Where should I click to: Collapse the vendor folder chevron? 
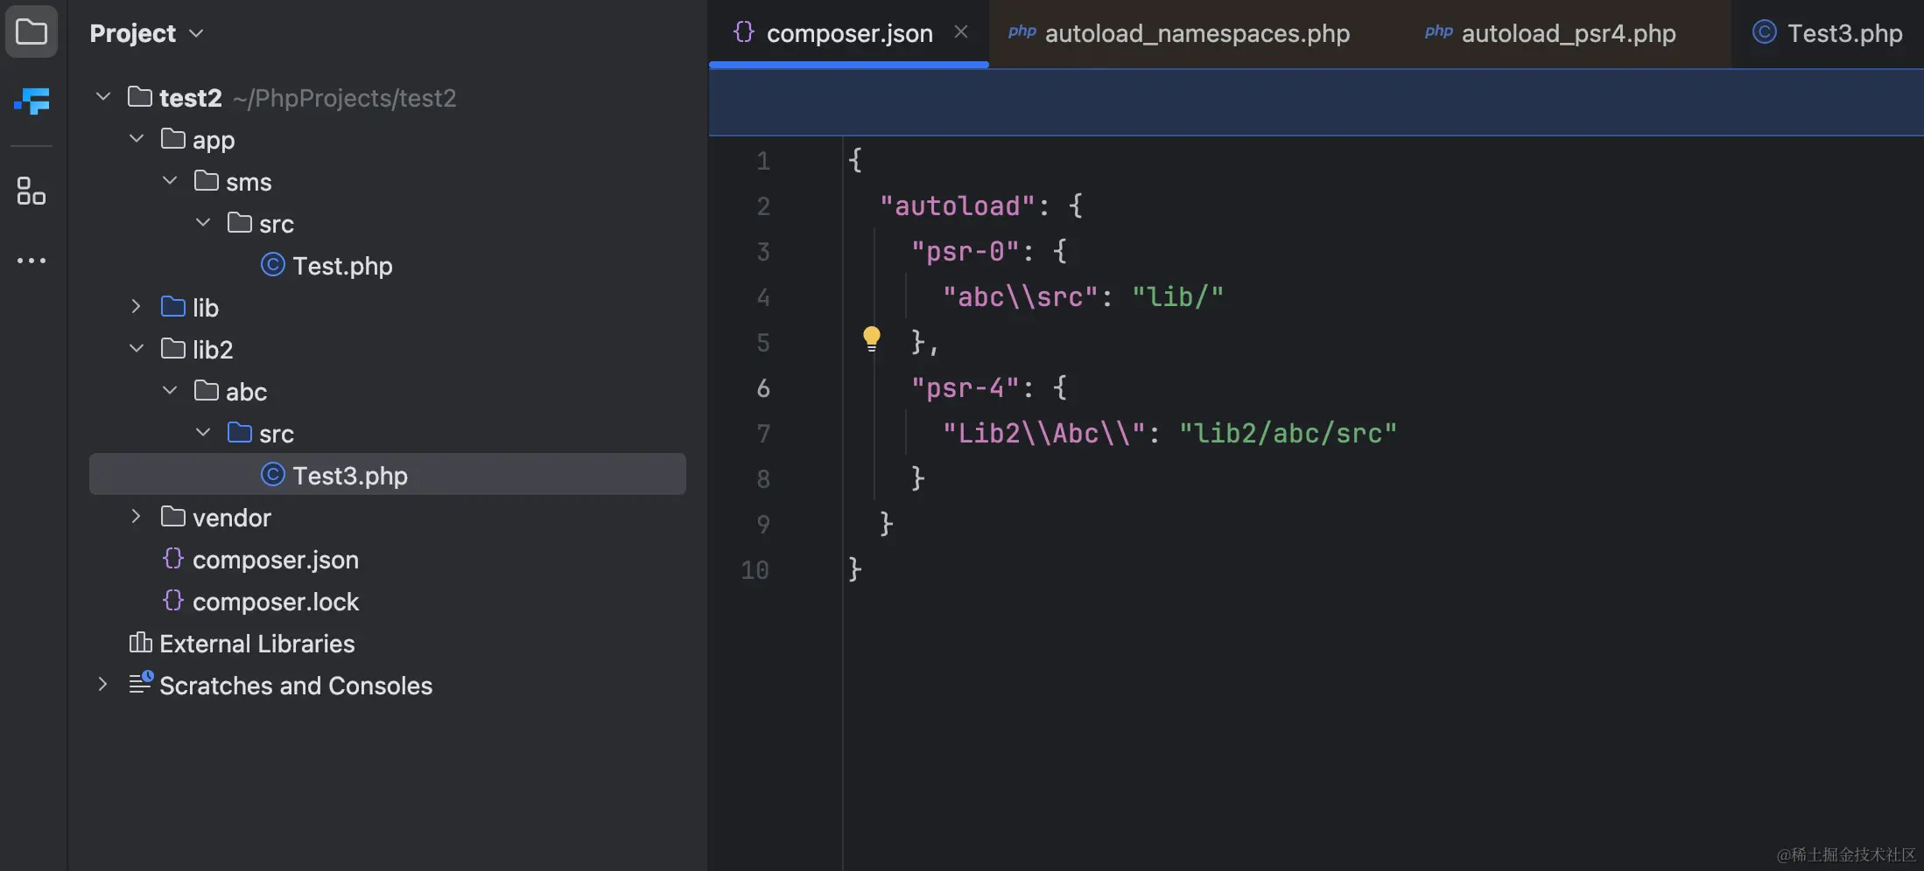136,517
